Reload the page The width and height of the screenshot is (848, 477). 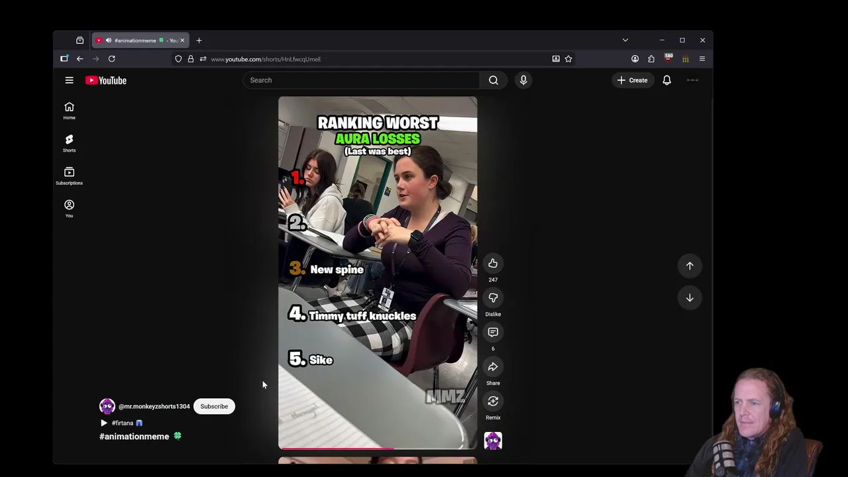[x=111, y=59]
